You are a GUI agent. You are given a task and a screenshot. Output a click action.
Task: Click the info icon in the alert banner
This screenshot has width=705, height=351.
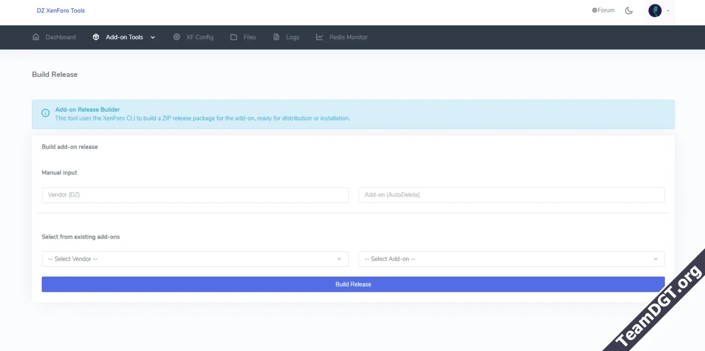point(45,113)
